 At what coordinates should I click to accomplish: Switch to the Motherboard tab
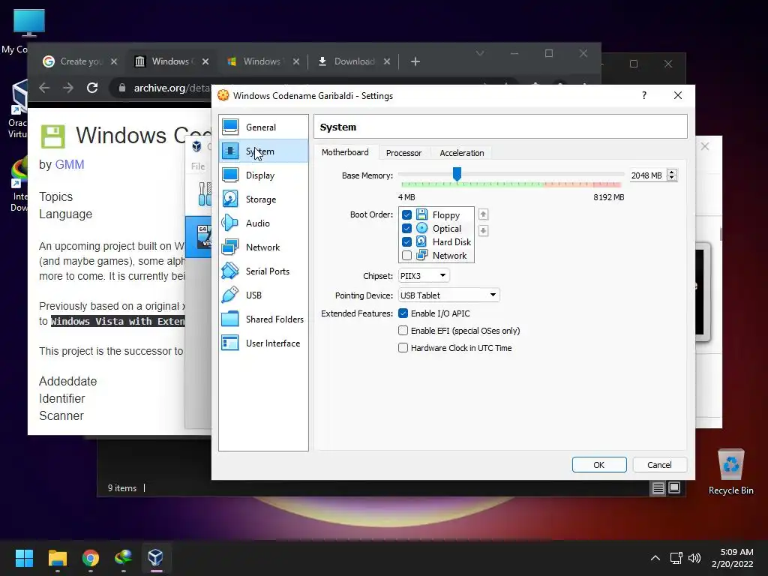pyautogui.click(x=345, y=152)
